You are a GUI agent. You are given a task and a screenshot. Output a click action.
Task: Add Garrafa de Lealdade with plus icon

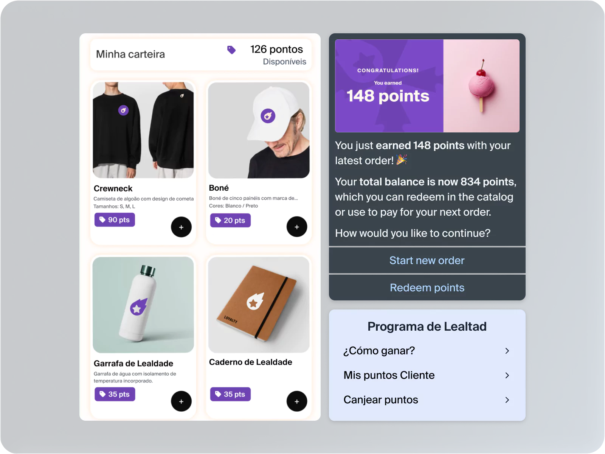coord(181,401)
